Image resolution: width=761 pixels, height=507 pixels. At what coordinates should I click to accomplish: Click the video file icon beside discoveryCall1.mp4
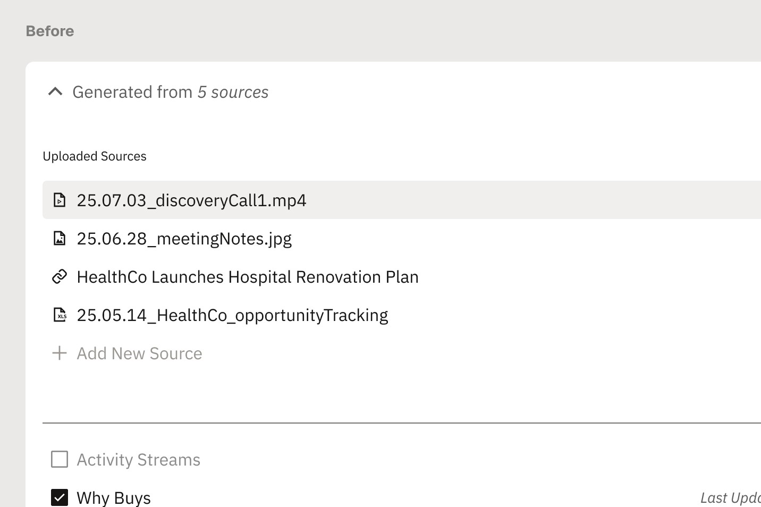point(60,200)
